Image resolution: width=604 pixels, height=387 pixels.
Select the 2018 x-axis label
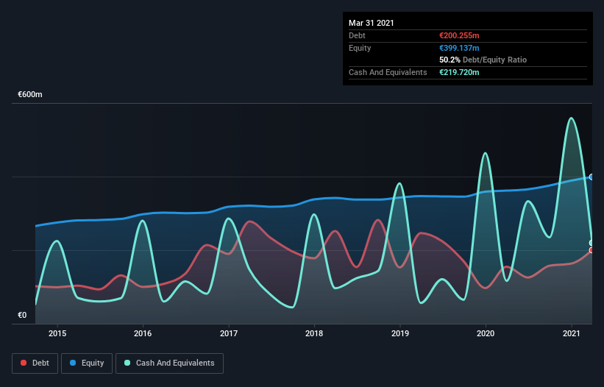tap(314, 333)
